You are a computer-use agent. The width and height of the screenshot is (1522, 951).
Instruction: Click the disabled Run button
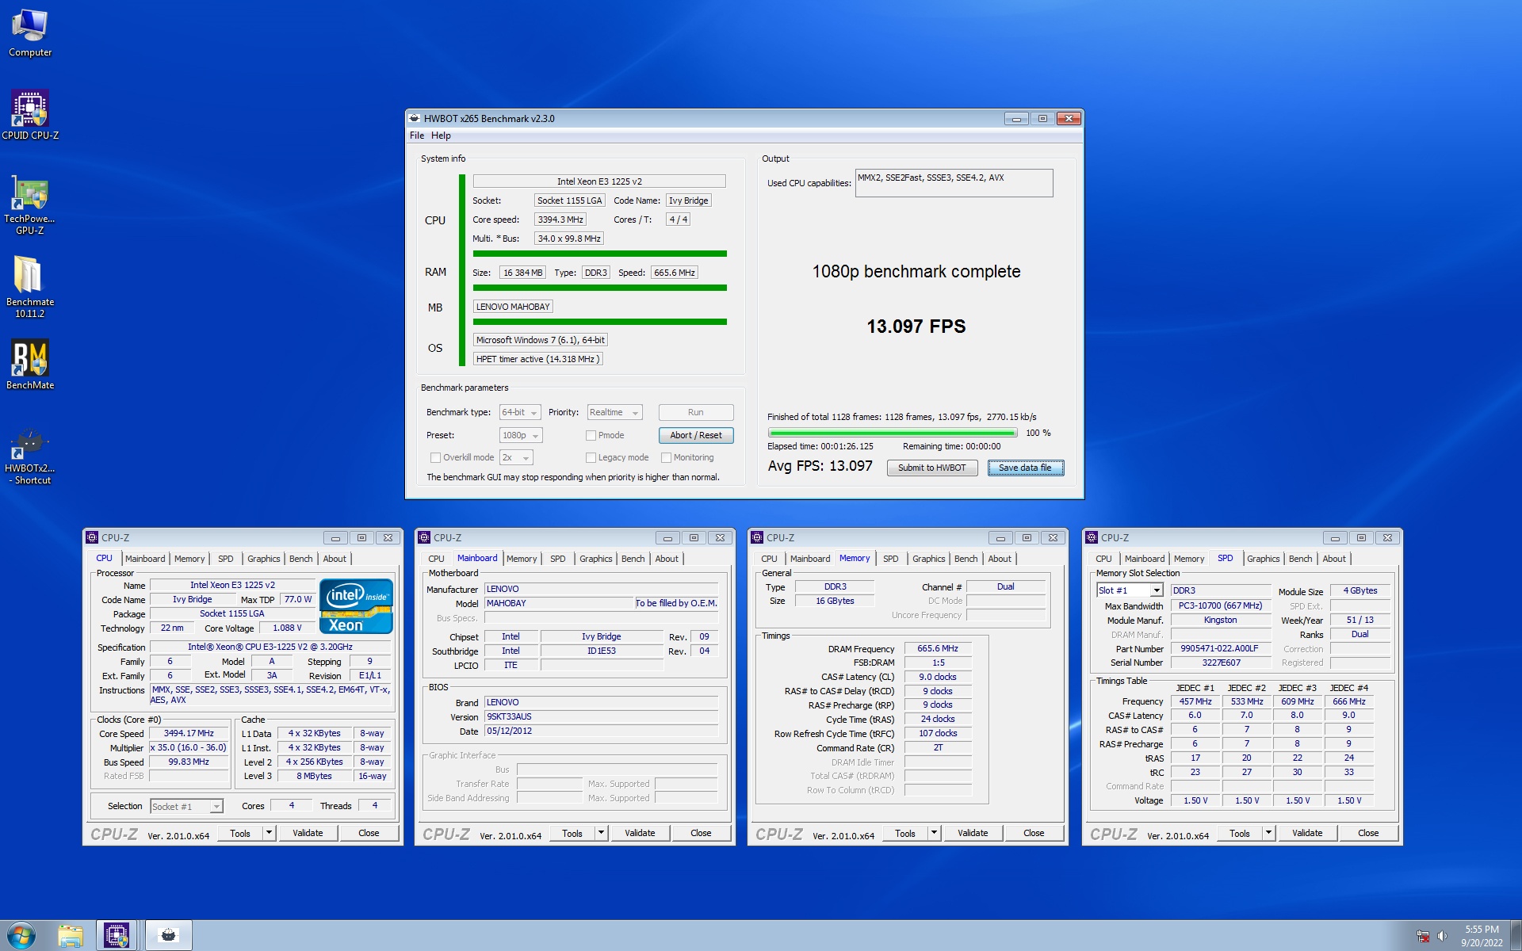pyautogui.click(x=695, y=413)
